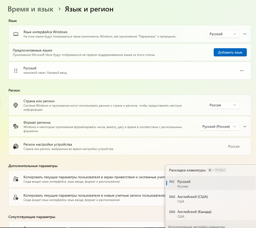Click the user-gear icon for новые учетные записи row
This screenshot has width=256, height=228.
click(x=16, y=197)
